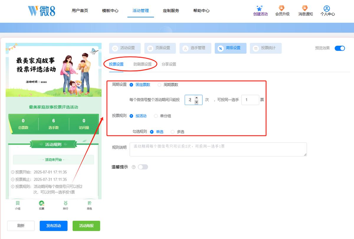This screenshot has width=354, height=239.
Task: Increase vote count with the up arrow
Action: [196, 97]
